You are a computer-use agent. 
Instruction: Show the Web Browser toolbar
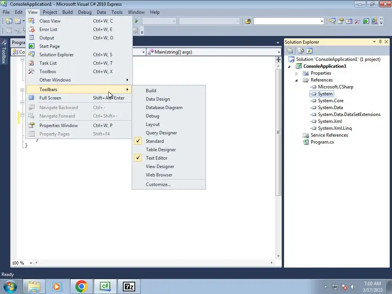pyautogui.click(x=169, y=175)
